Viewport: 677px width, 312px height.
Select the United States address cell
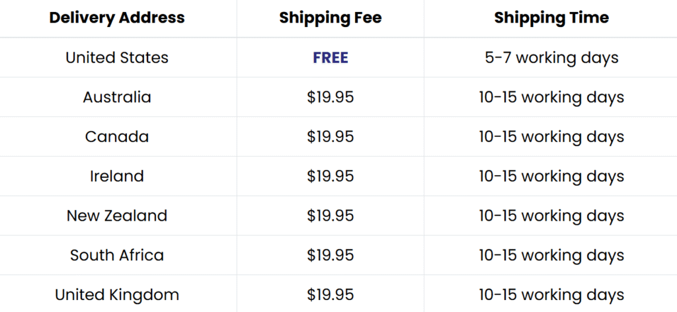tap(117, 58)
